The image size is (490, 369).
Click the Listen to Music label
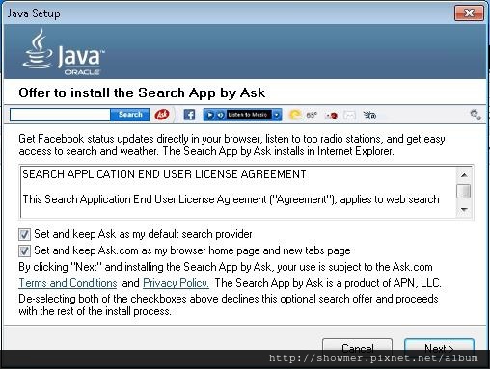pos(248,115)
